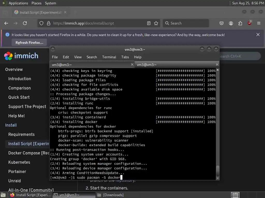265x198 pixels.
Task: Click the show desktop icon in taskbar
Action: tap(3, 195)
